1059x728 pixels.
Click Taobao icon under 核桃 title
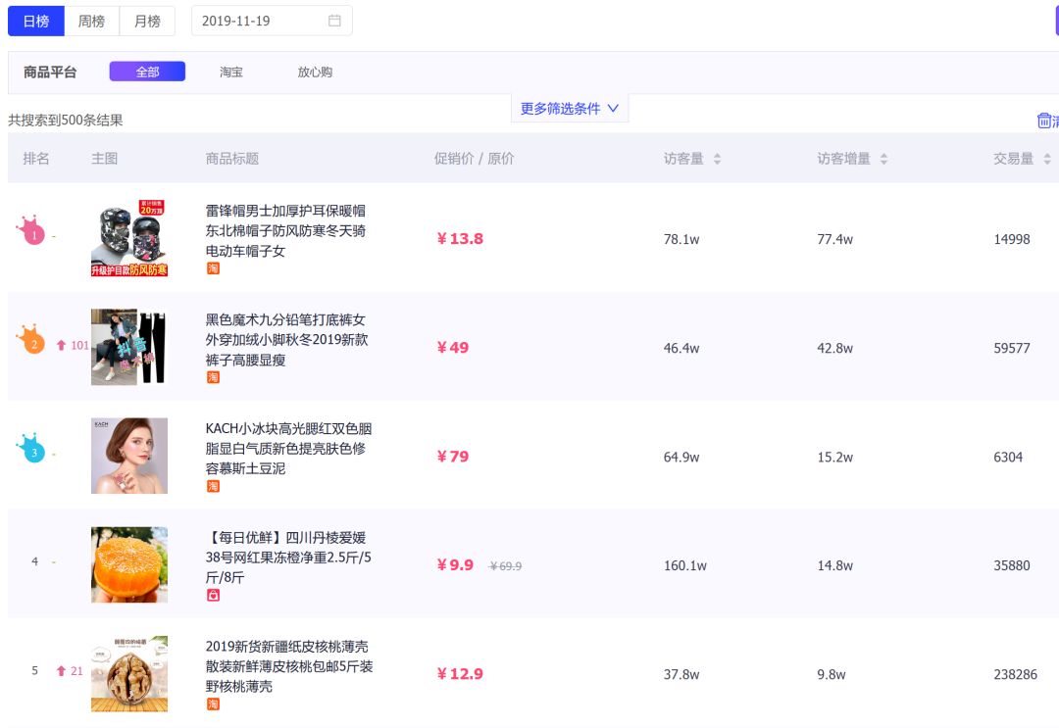[x=213, y=704]
